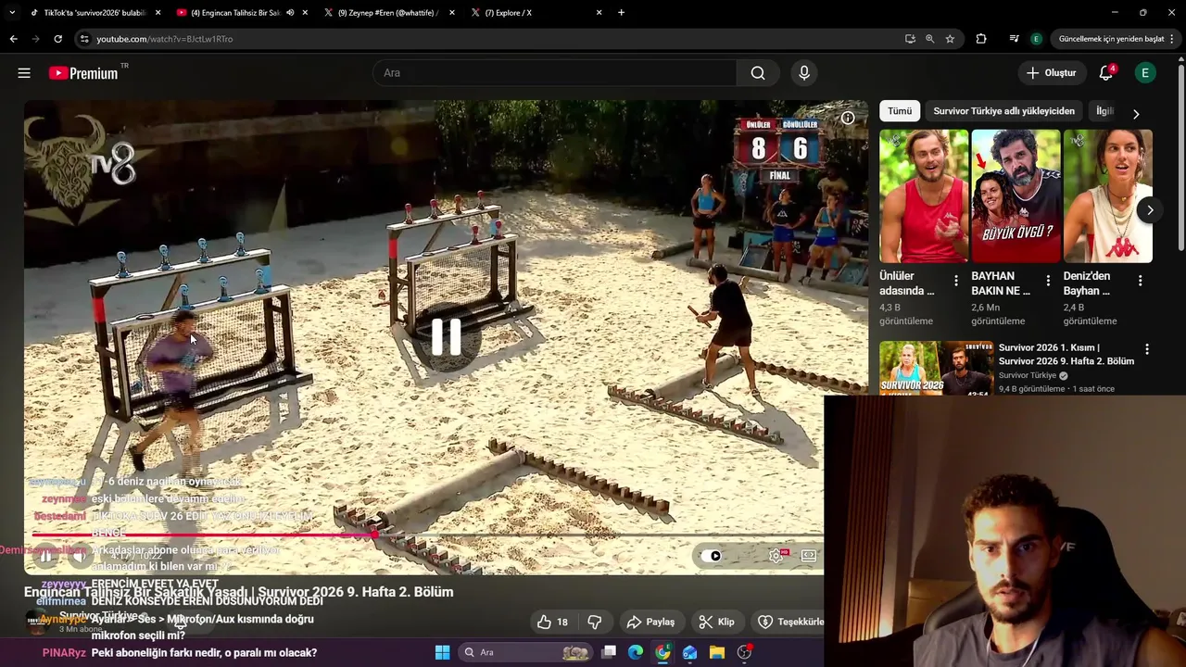Click the video info (i) icon
Image resolution: width=1186 pixels, height=667 pixels.
848,118
